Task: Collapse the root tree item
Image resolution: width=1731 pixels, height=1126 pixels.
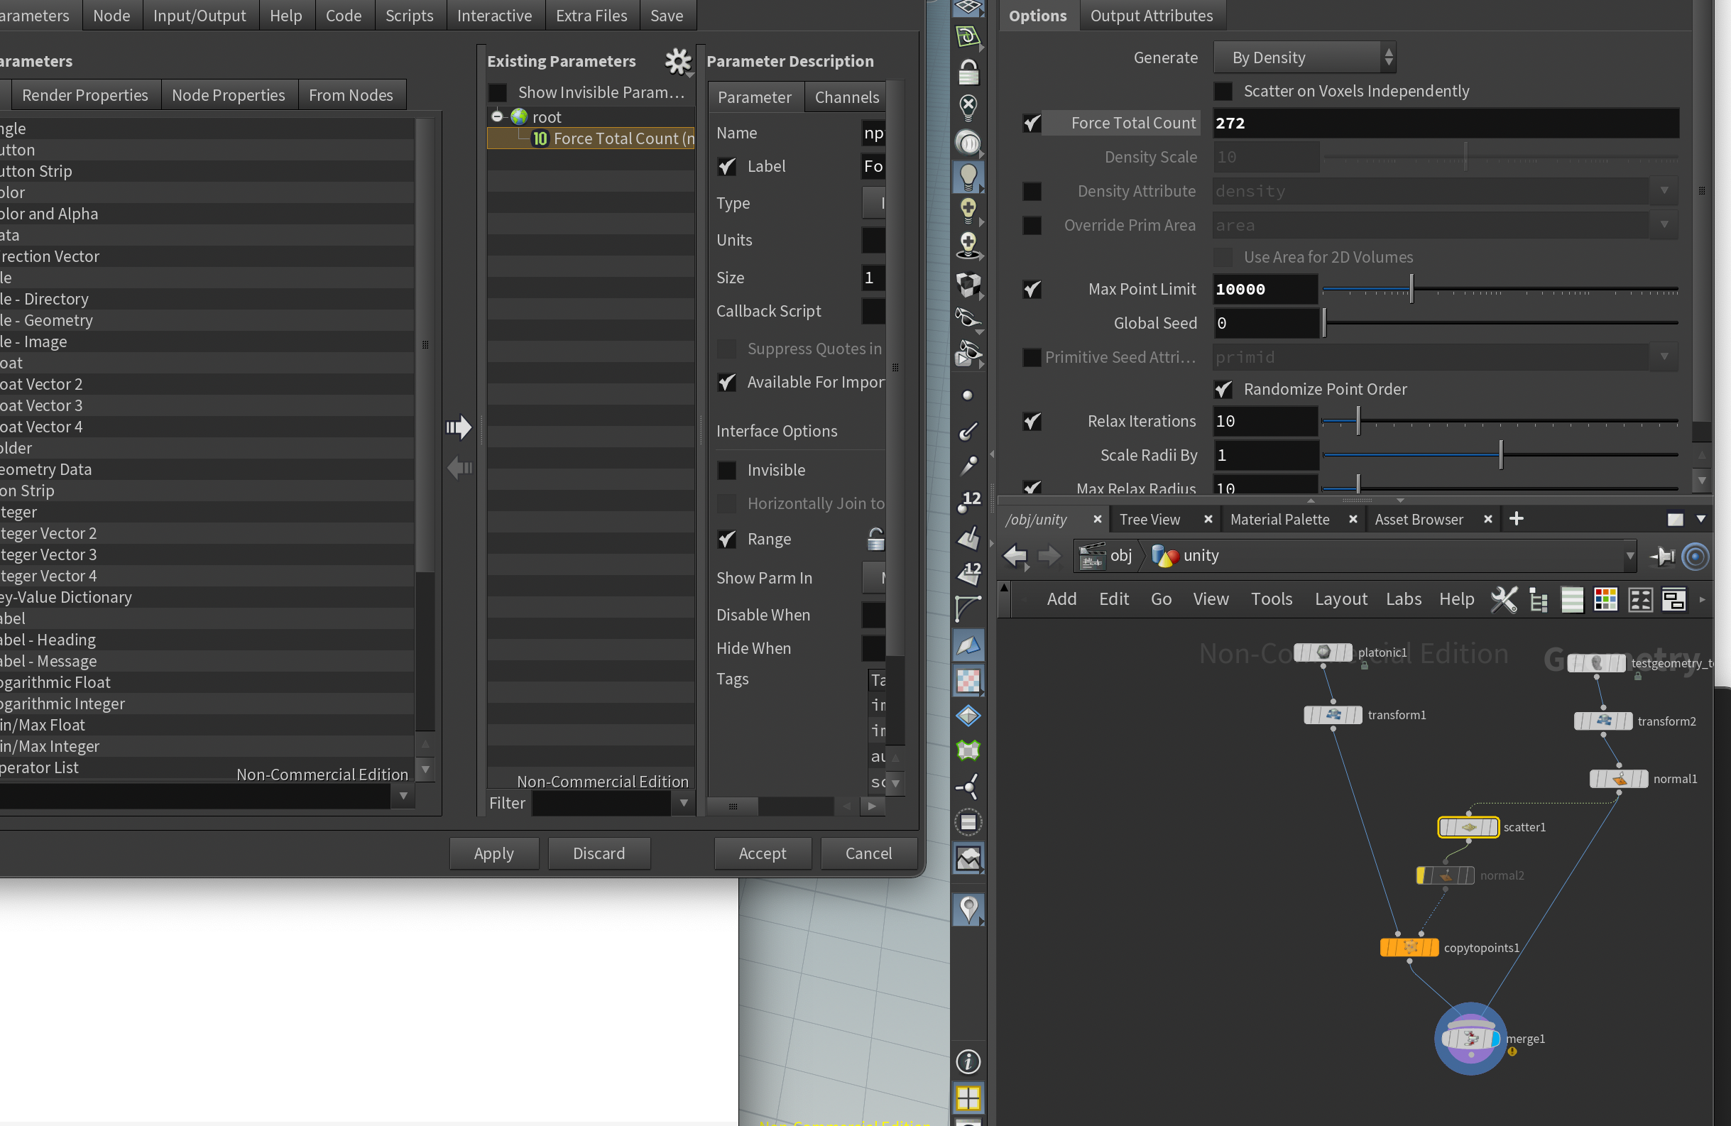Action: [498, 116]
